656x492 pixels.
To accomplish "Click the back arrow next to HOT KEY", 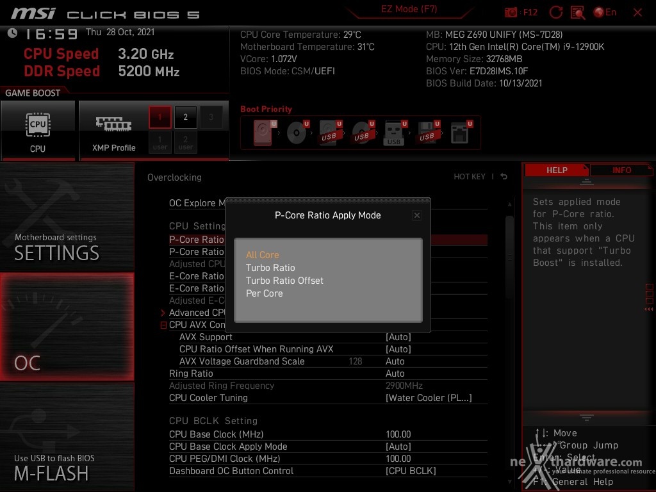I will tap(504, 177).
